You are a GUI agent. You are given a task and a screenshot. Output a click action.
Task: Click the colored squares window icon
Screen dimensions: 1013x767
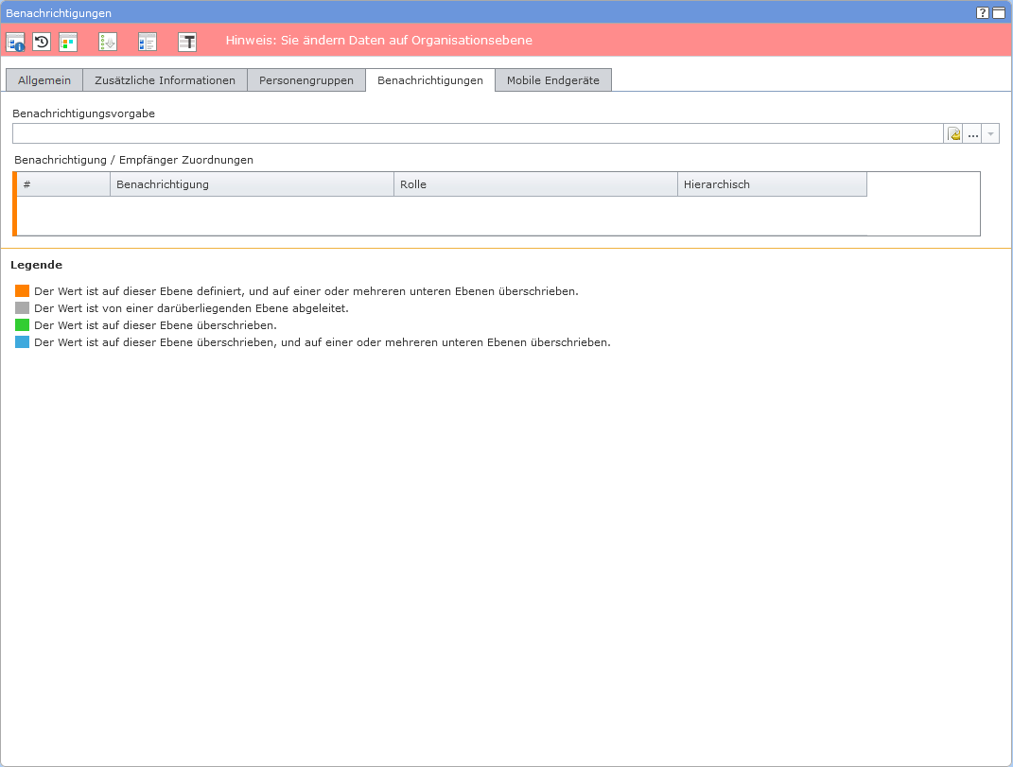67,42
